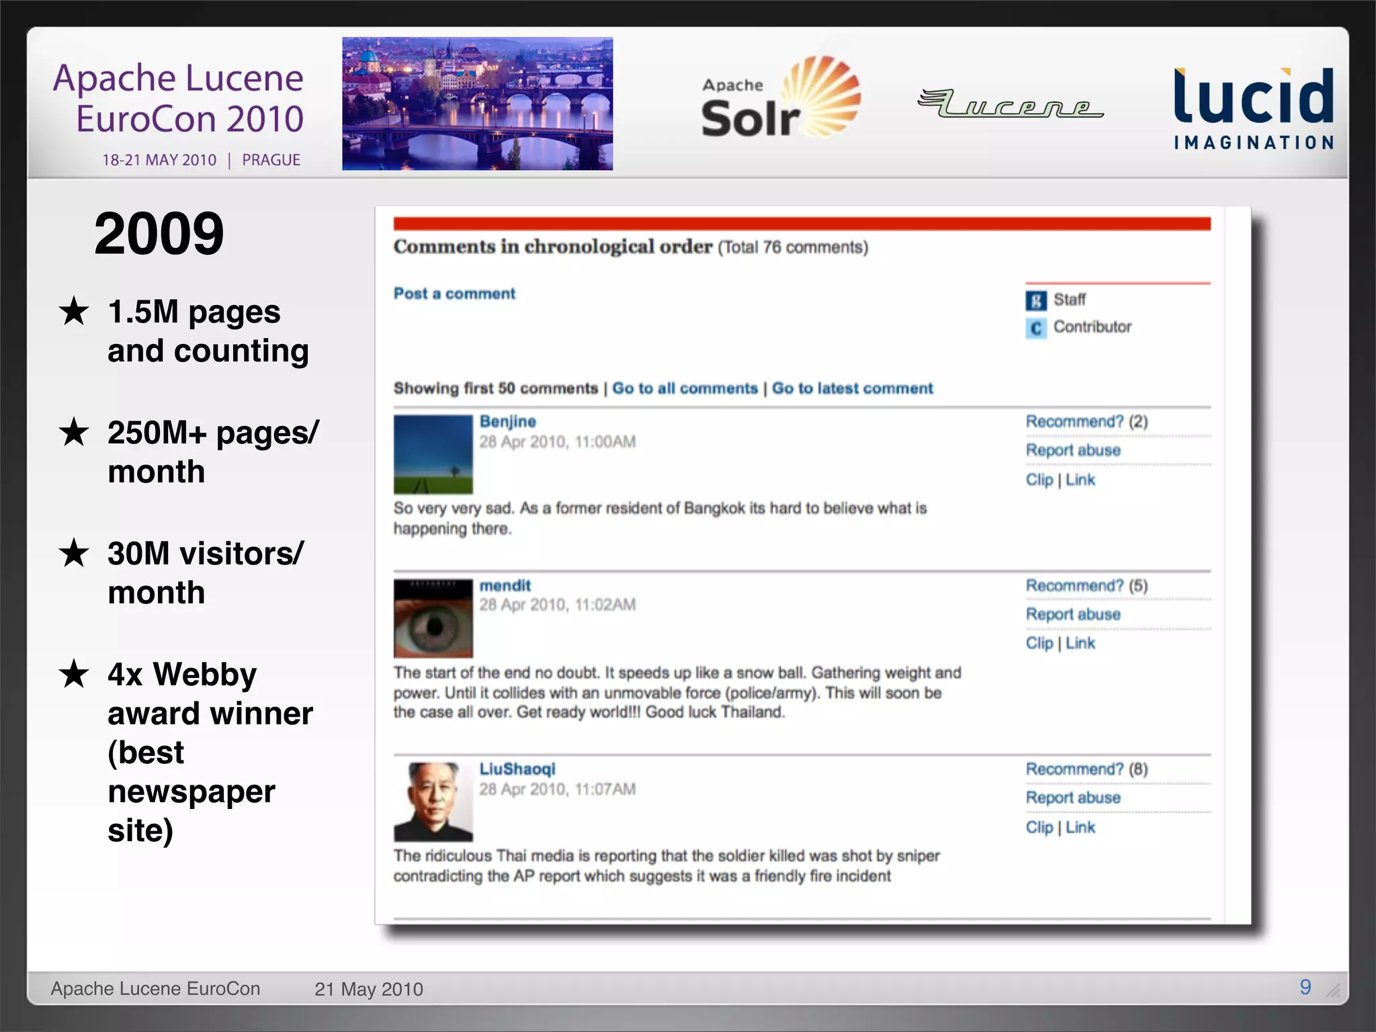Click the '18-21 MAY 2010' date text
Screen dimensions: 1376x1032
click(159, 160)
